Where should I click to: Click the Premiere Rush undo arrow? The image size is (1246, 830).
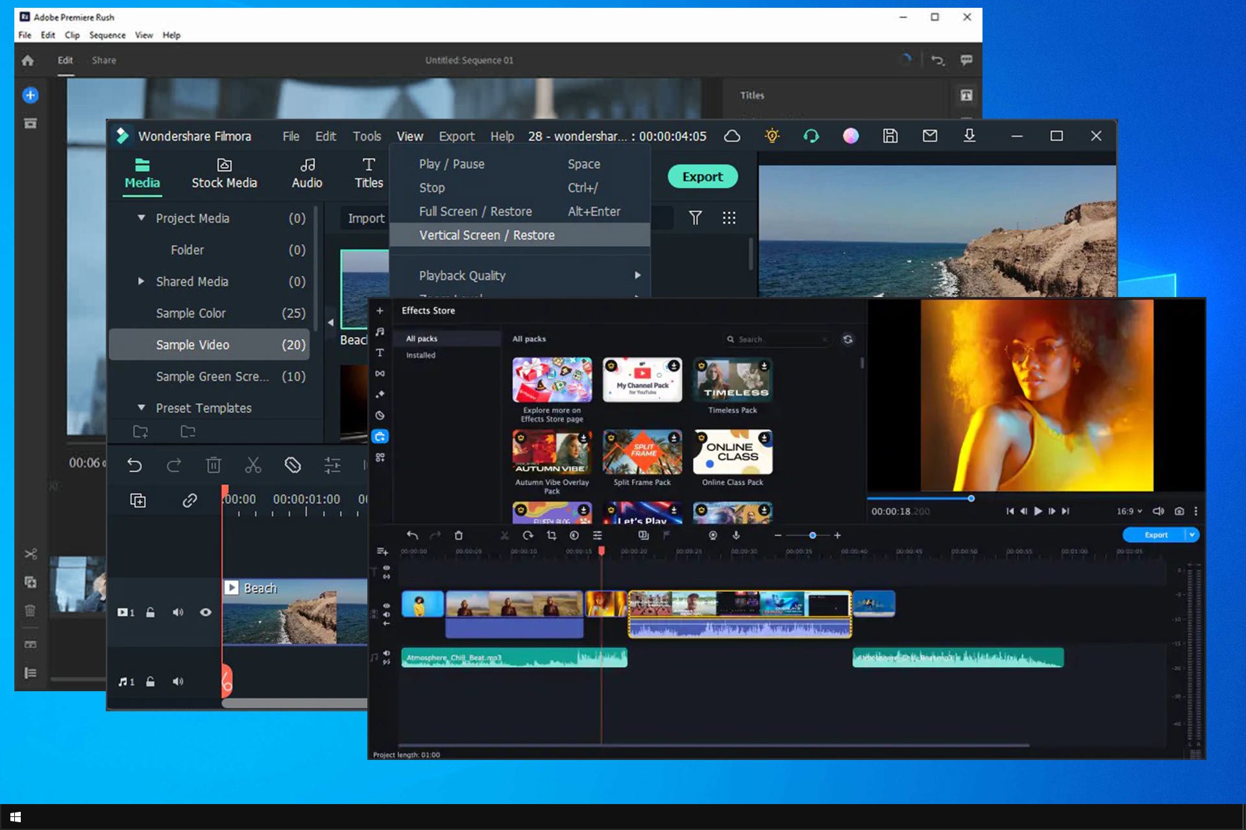937,60
